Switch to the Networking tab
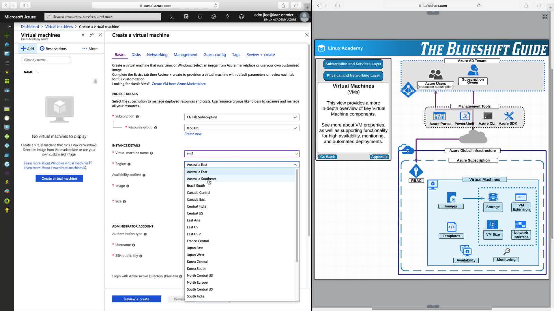 [x=157, y=55]
